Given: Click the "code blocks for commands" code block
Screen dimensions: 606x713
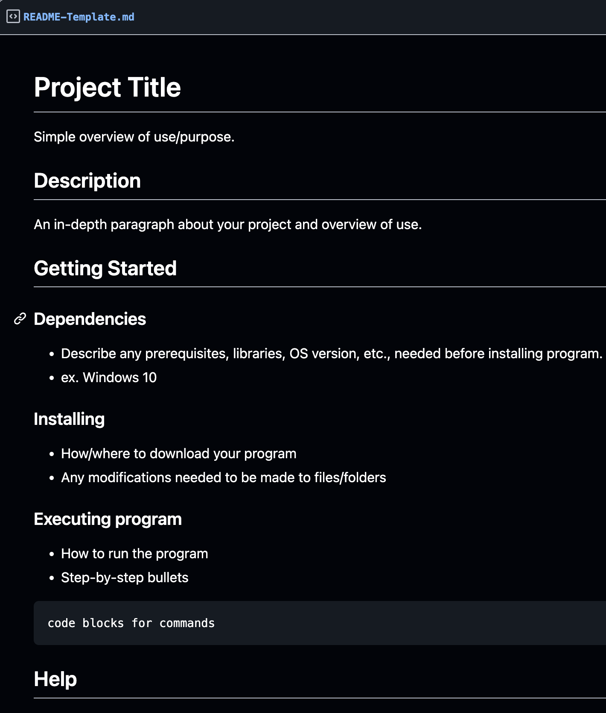Looking at the screenshot, I should click(131, 623).
